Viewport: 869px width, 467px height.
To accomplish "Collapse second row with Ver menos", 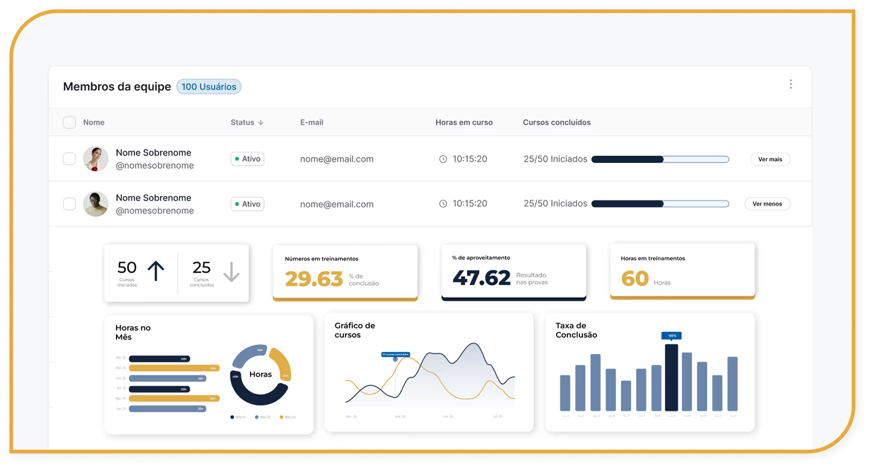I will [x=767, y=204].
